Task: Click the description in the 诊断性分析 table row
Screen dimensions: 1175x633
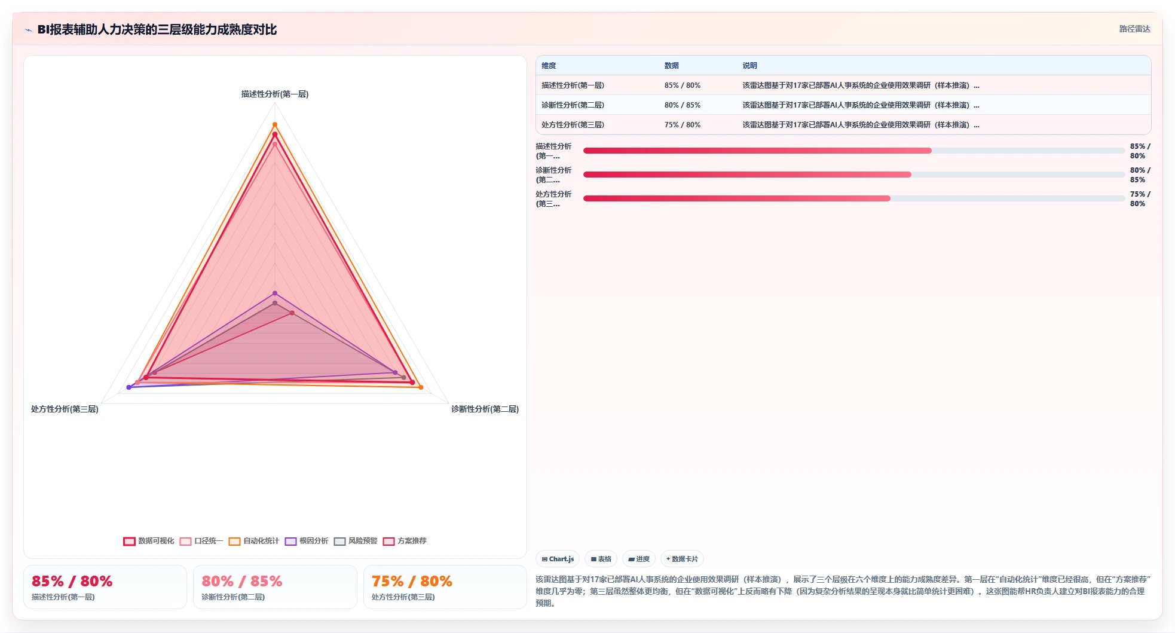Action: click(x=861, y=105)
